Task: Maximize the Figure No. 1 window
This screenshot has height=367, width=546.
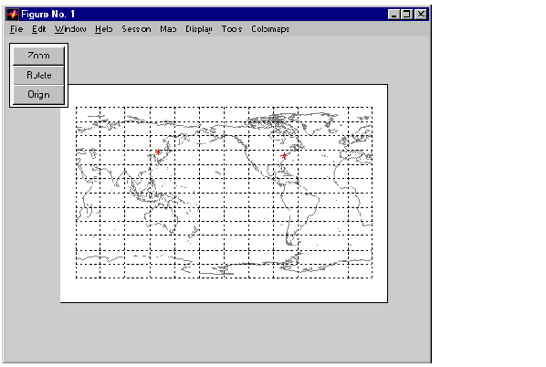Action: point(406,15)
